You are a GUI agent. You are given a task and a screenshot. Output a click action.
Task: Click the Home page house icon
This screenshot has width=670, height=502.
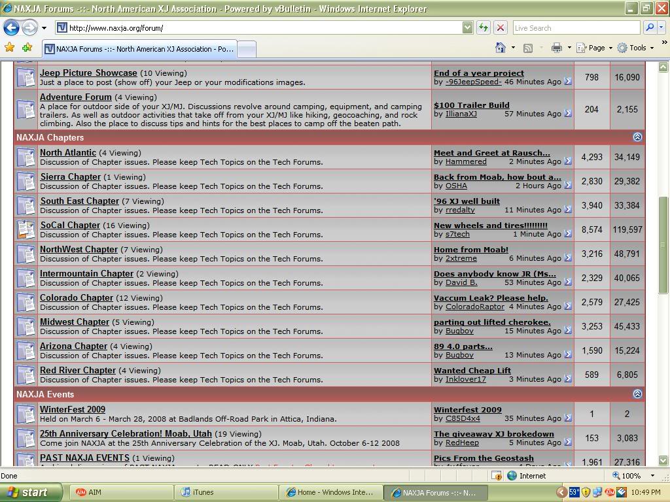click(501, 48)
